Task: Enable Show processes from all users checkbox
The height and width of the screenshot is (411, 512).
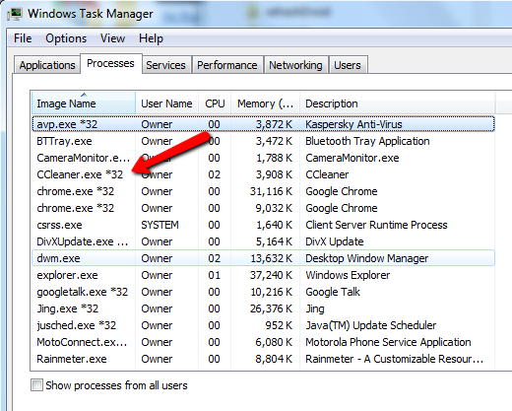Action: (36, 384)
